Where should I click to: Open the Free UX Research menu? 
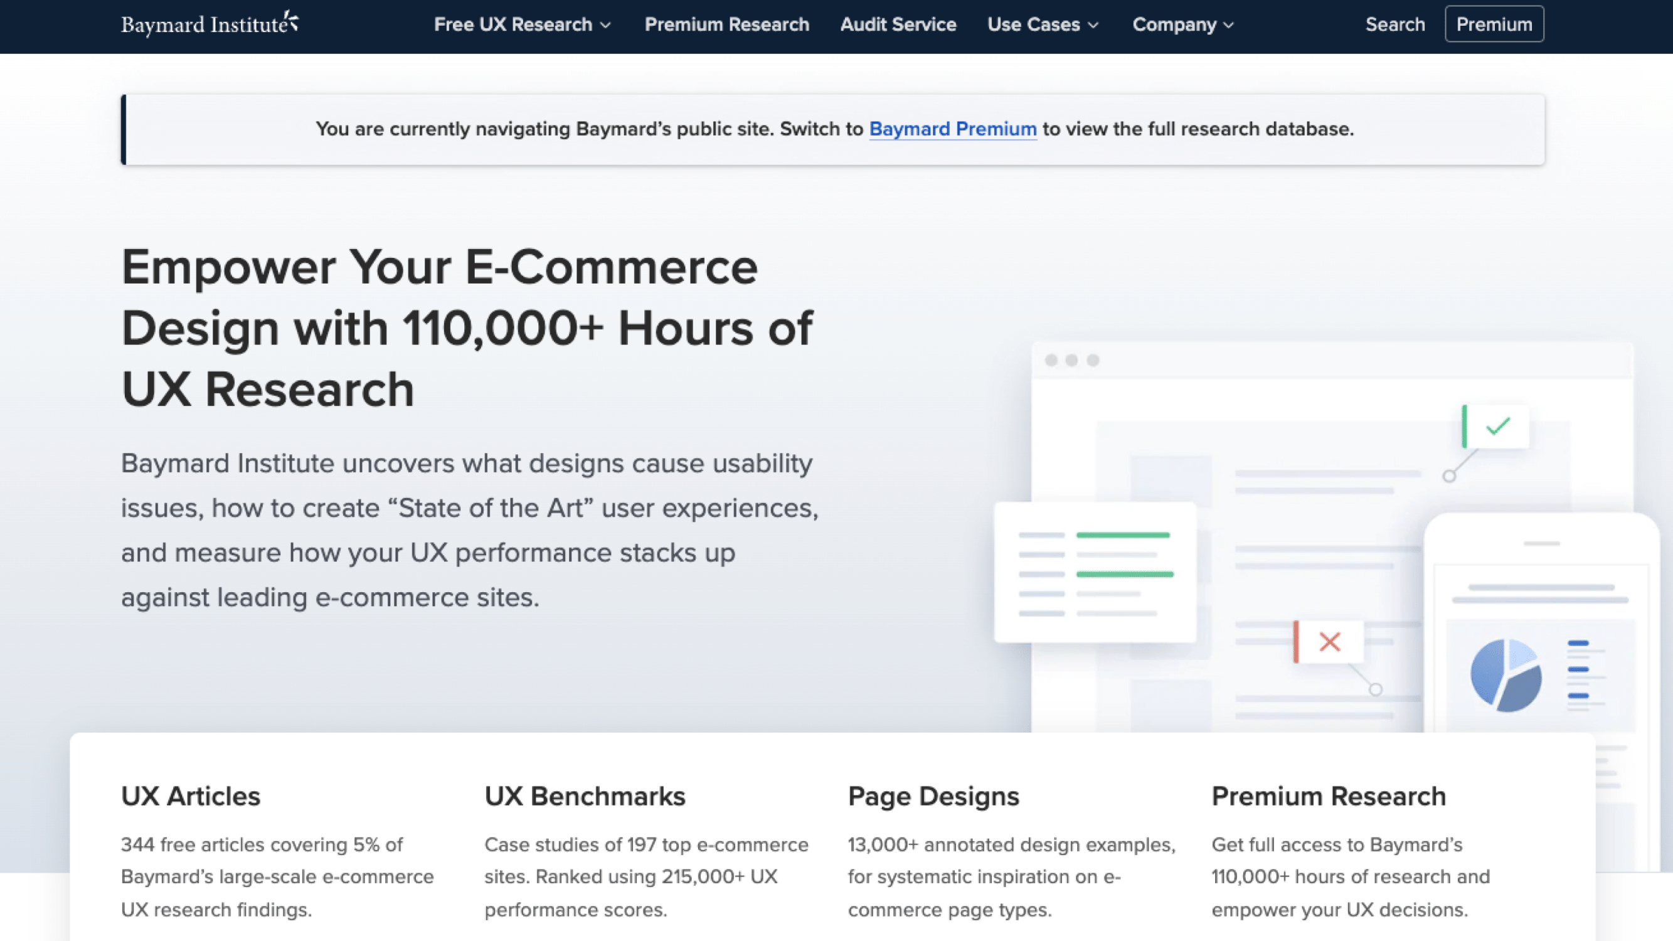pos(522,24)
